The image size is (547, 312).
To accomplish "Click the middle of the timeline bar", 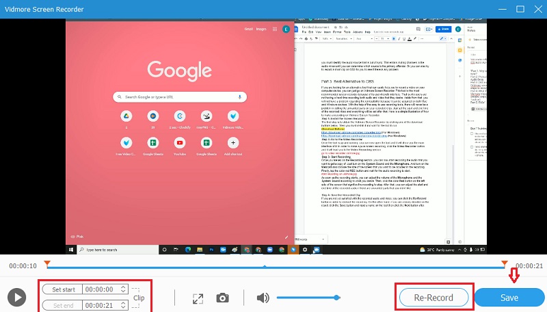I will coord(273,266).
